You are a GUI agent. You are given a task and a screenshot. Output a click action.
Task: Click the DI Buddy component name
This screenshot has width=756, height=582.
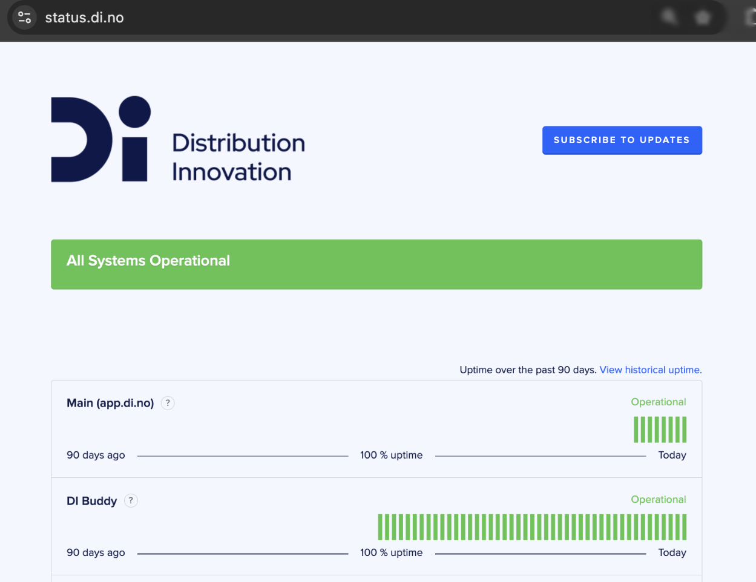(91, 501)
